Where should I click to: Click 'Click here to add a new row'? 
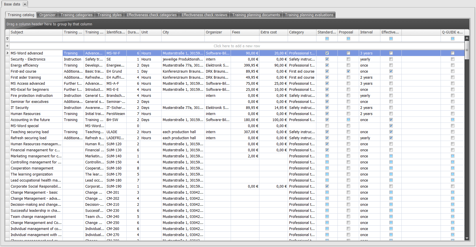pyautogui.click(x=237, y=46)
